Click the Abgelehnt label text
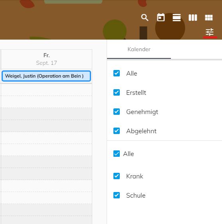 pos(141,131)
